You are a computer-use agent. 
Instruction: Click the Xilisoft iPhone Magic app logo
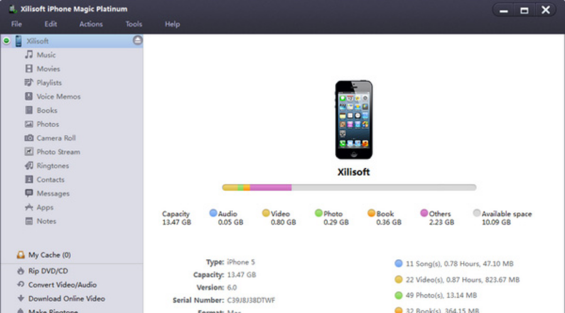13,9
